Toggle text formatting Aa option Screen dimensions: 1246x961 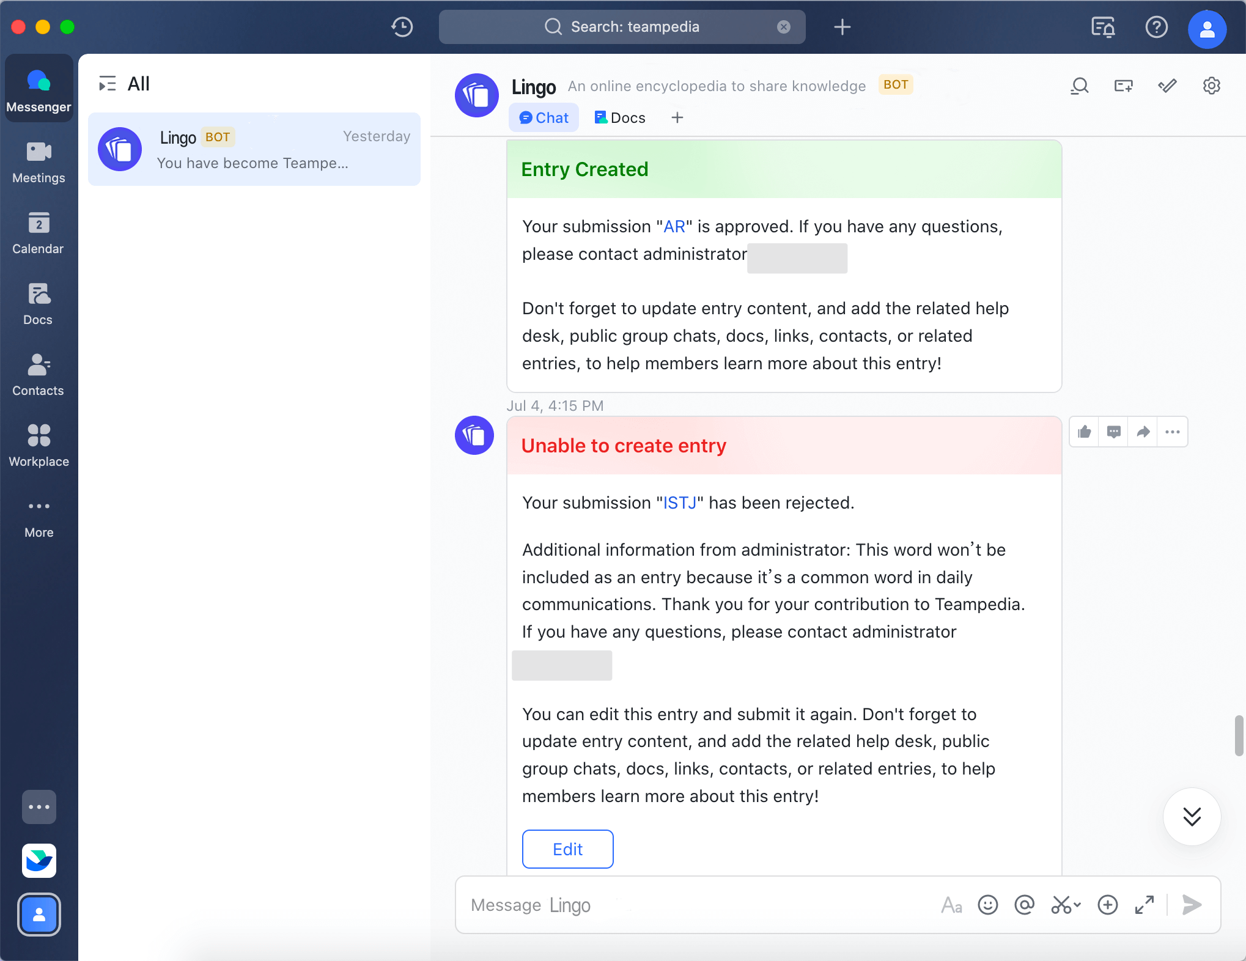(951, 905)
